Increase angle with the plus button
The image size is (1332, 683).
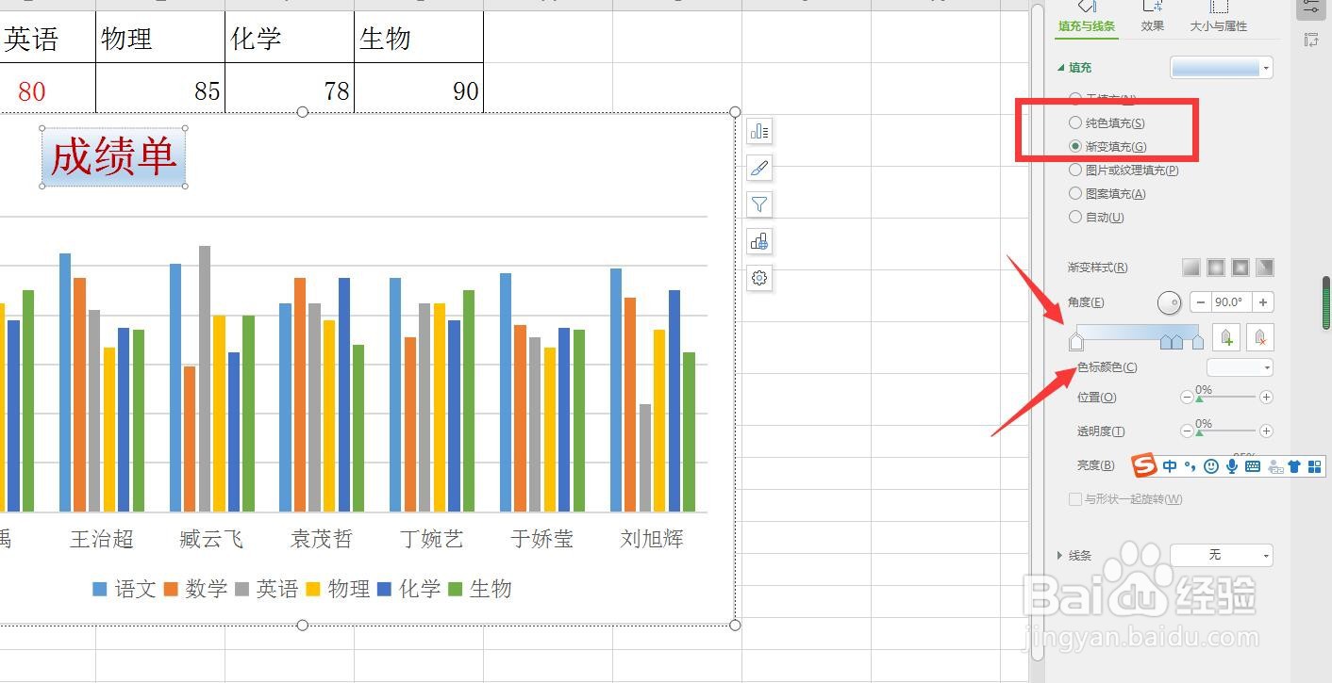click(x=1263, y=302)
